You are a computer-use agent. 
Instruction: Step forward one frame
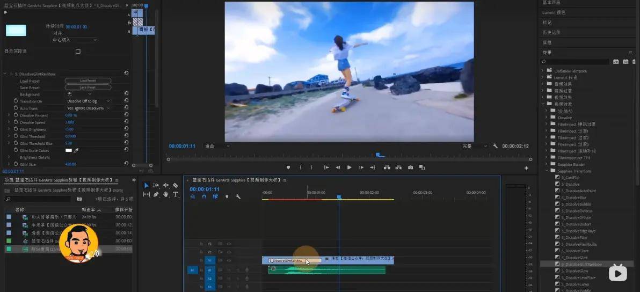361,167
